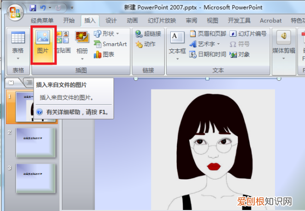This screenshot has width=305, height=211.
Task: Switch to the Acrobat tab
Action: [x=270, y=20]
